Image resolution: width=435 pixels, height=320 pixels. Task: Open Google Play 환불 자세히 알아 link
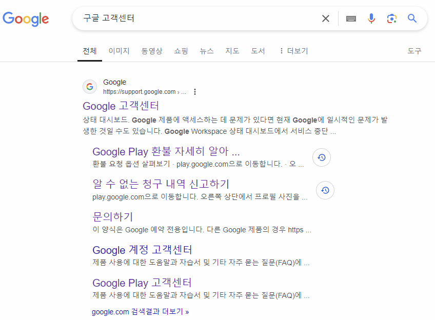click(x=166, y=152)
